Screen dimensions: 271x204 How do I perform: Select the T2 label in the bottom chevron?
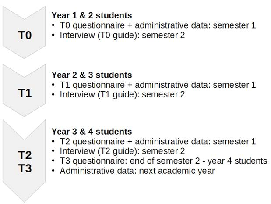point(25,155)
